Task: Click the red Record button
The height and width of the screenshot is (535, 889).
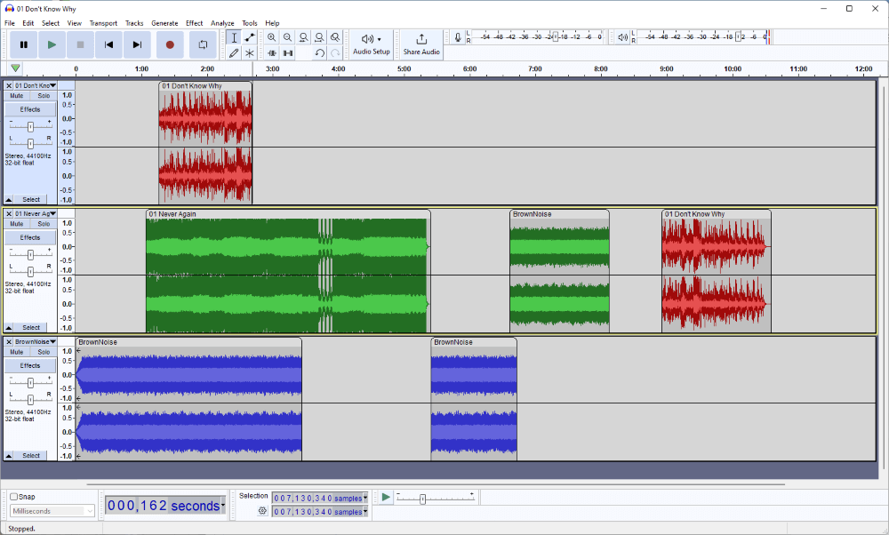Action: pyautogui.click(x=170, y=44)
